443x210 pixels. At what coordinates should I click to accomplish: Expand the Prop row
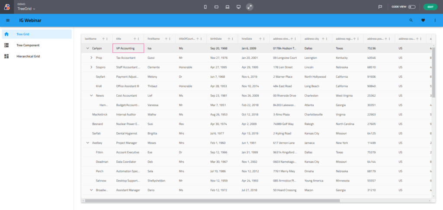pyautogui.click(x=91, y=57)
